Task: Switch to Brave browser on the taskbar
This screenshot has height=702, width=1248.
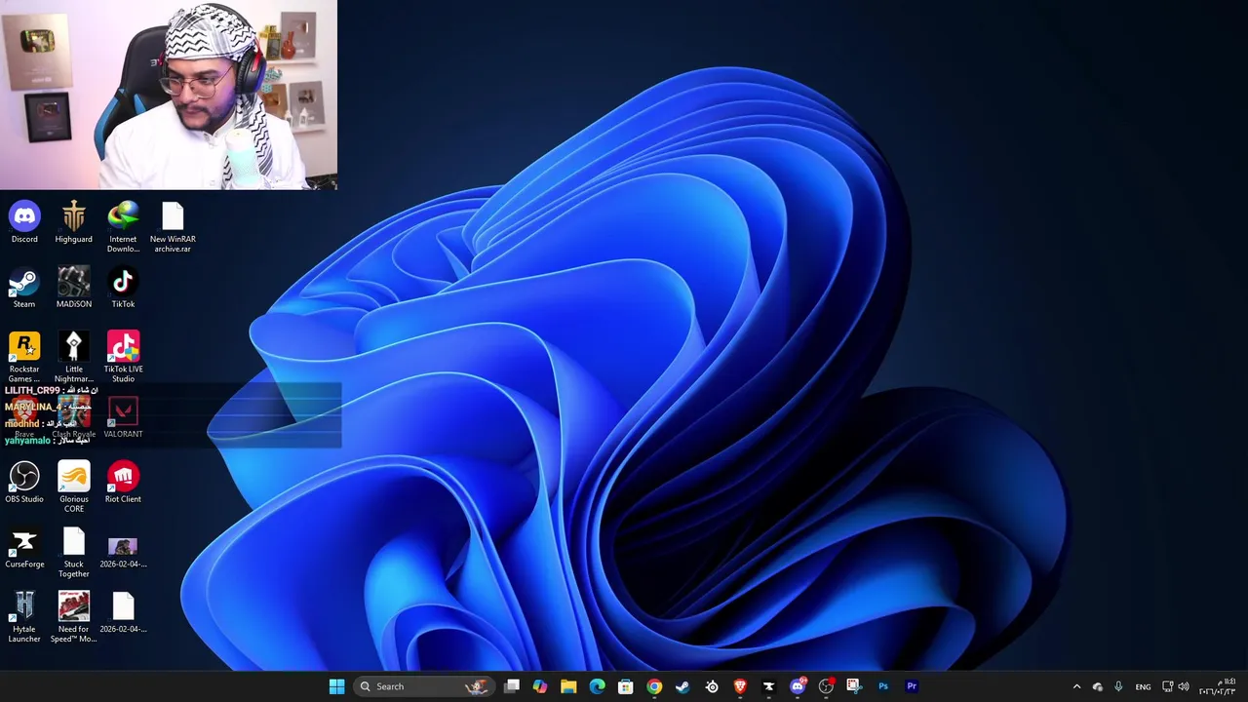Action: tap(740, 686)
